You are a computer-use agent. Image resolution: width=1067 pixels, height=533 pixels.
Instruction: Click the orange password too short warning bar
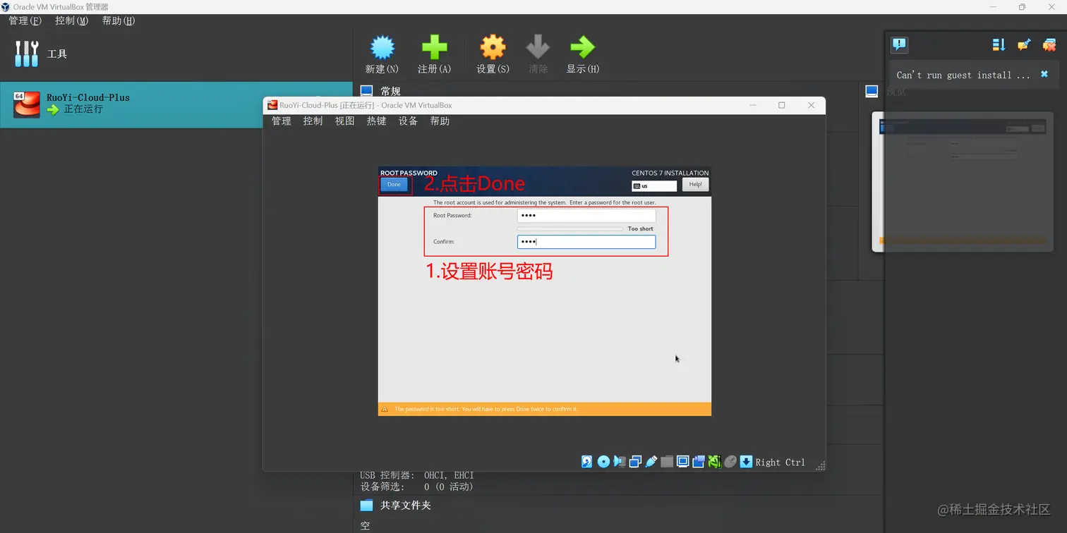click(545, 409)
